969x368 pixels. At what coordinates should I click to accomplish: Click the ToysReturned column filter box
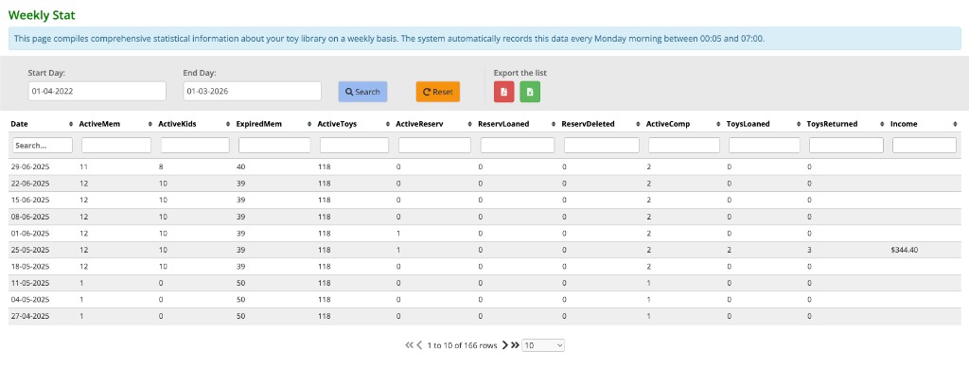[847, 145]
